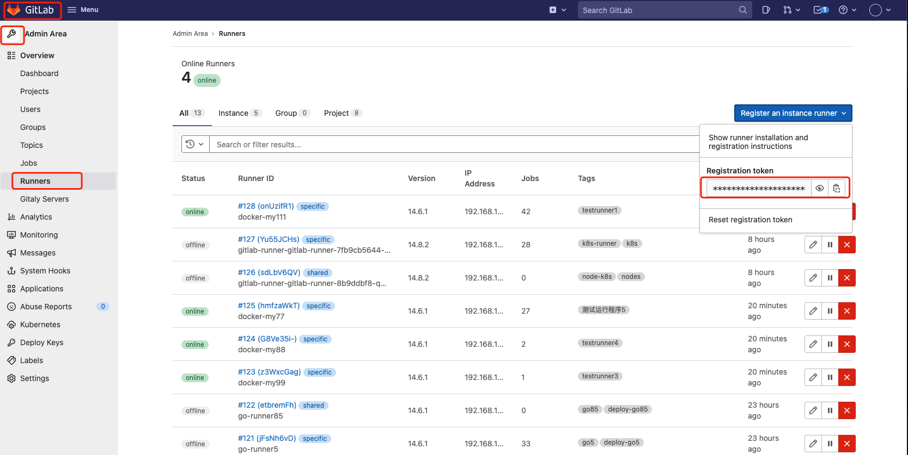Delete runner #125 with red X

pos(847,311)
